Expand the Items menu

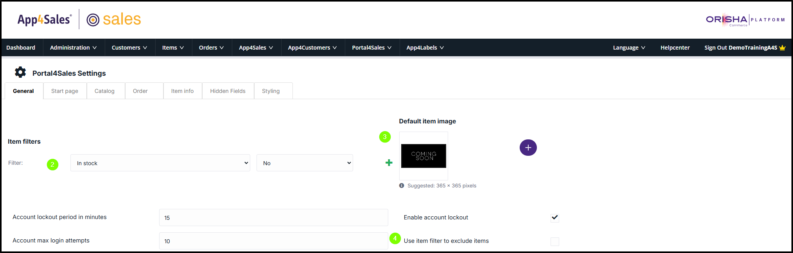[x=173, y=48]
